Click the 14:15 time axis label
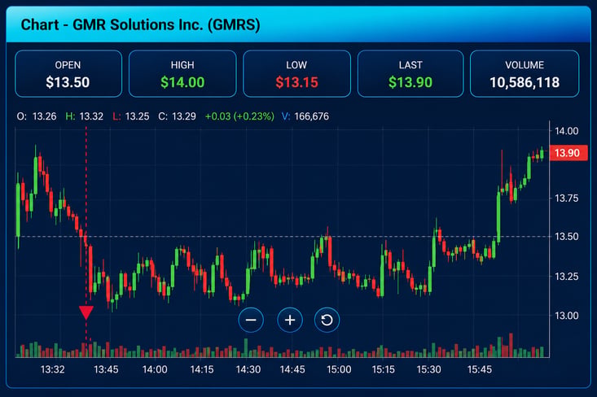 coord(202,369)
